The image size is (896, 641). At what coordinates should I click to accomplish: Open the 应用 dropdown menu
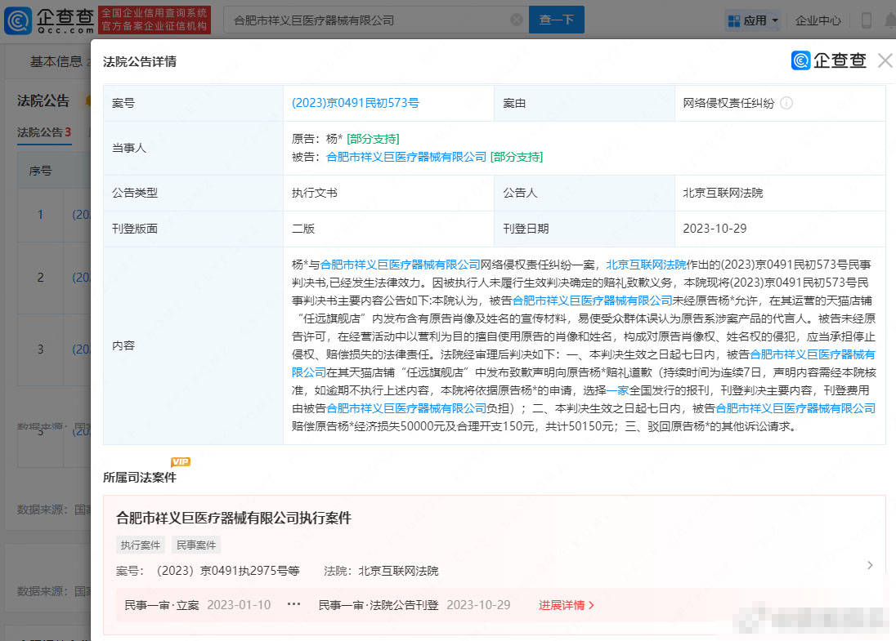point(753,20)
